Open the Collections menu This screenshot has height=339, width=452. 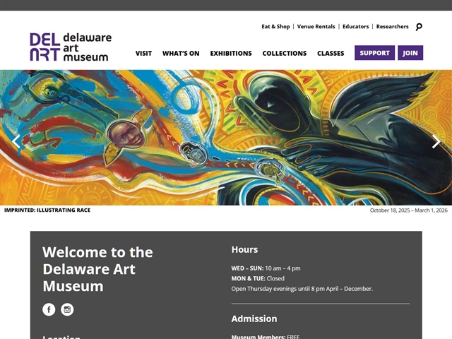point(285,54)
